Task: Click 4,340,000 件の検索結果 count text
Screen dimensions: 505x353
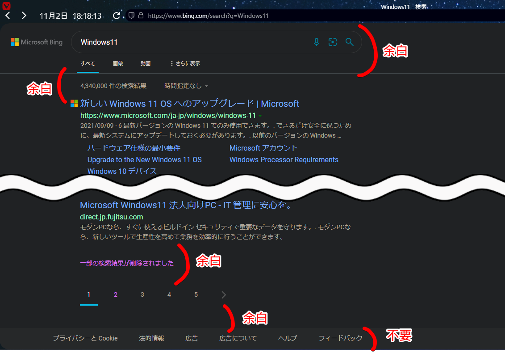Action: (113, 86)
